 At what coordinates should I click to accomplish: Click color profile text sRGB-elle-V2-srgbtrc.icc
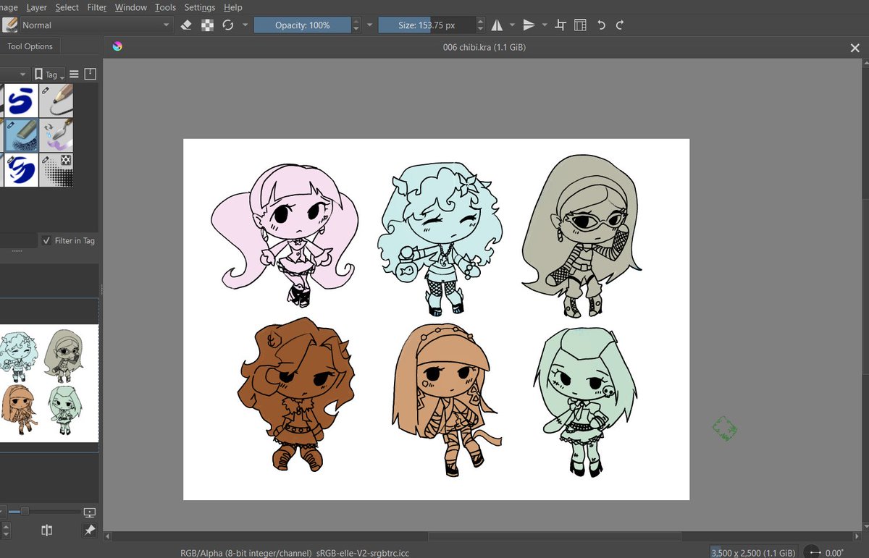(x=363, y=552)
